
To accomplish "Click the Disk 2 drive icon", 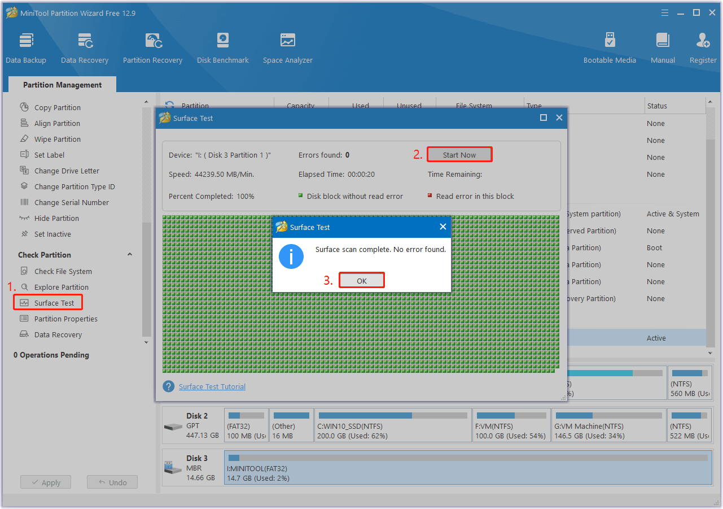I will point(173,426).
